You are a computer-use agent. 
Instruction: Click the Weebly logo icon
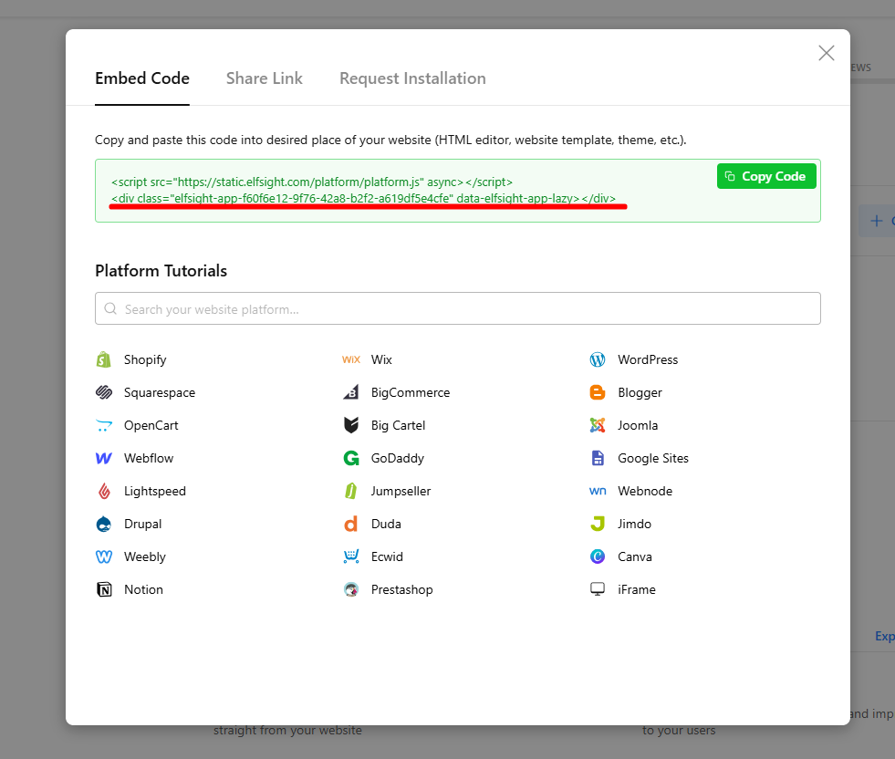(104, 556)
